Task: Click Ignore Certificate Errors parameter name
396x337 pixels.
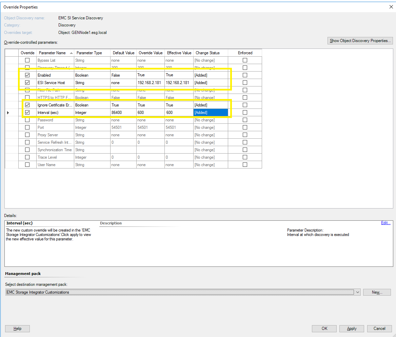Action: pyautogui.click(x=55, y=105)
